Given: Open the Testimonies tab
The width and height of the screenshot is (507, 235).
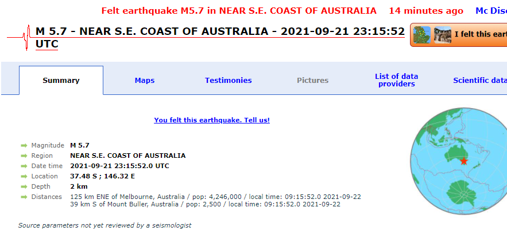Looking at the screenshot, I should (x=228, y=81).
